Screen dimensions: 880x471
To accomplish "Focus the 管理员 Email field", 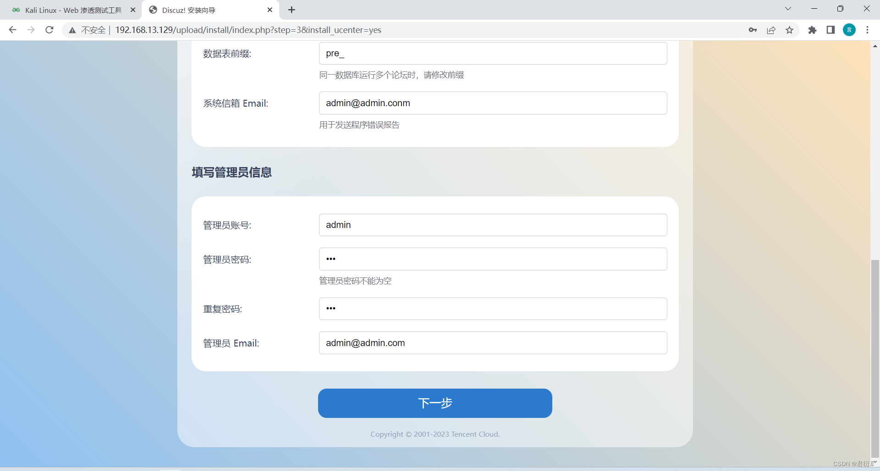I will coord(493,343).
